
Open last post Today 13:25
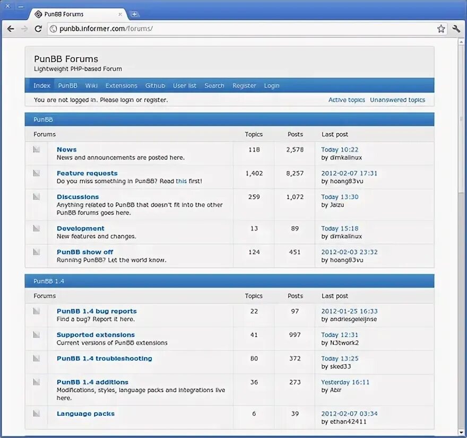pyautogui.click(x=340, y=358)
